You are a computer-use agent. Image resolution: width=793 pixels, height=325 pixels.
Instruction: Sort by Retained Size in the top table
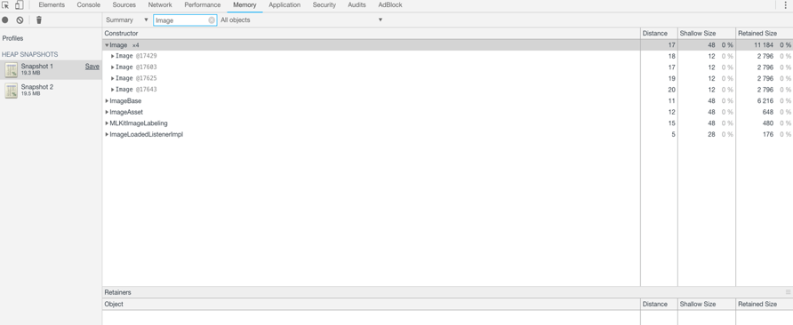coord(765,34)
